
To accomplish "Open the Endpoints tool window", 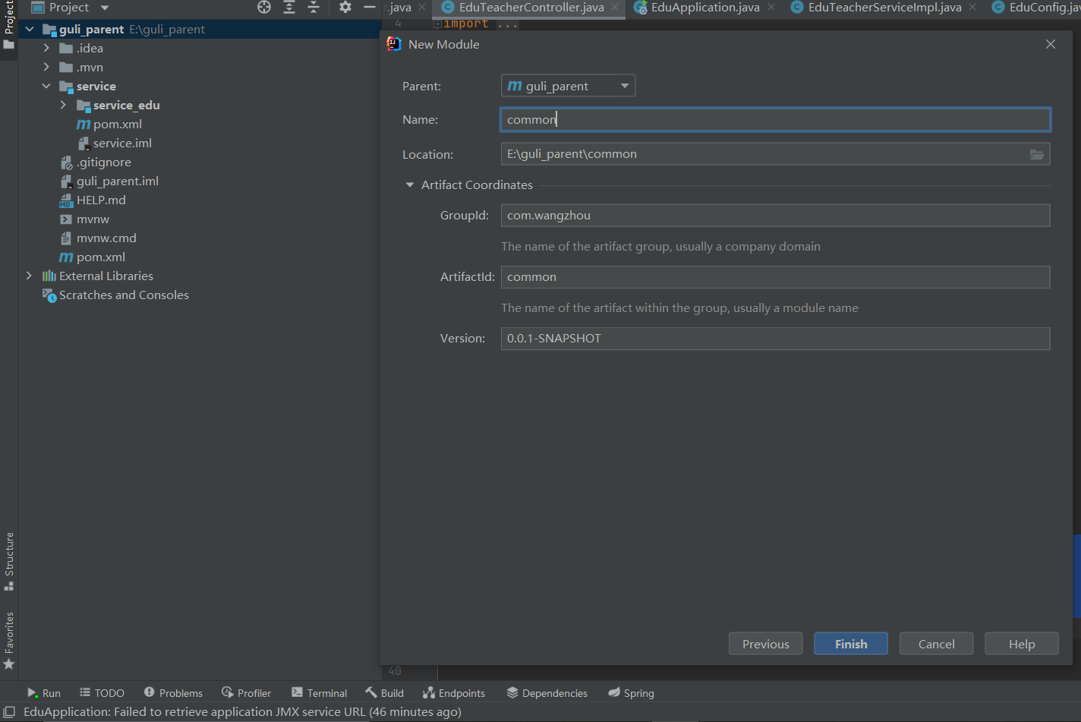I will pos(454,692).
